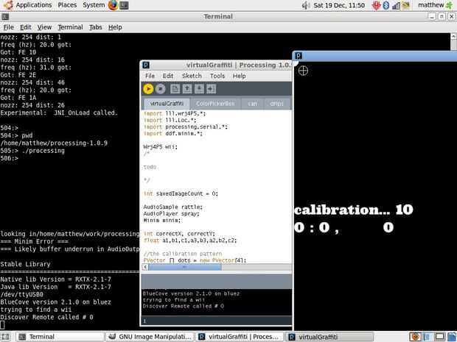457x342 pixels.
Task: Click the 'import processing.serial.*;' line
Action: coord(186,127)
